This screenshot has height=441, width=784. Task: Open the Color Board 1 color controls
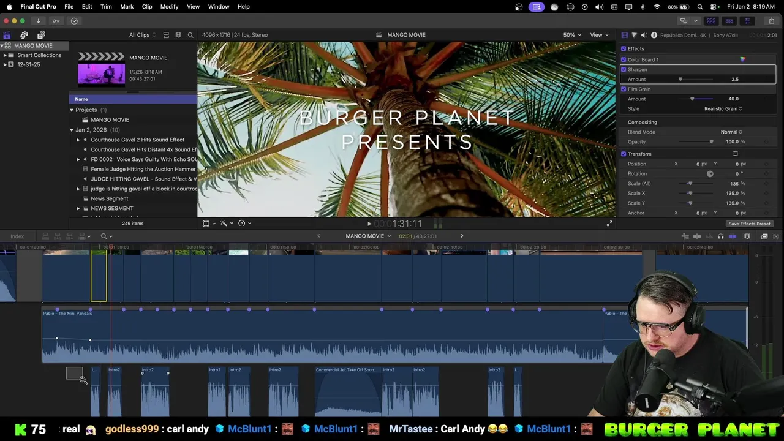(743, 59)
